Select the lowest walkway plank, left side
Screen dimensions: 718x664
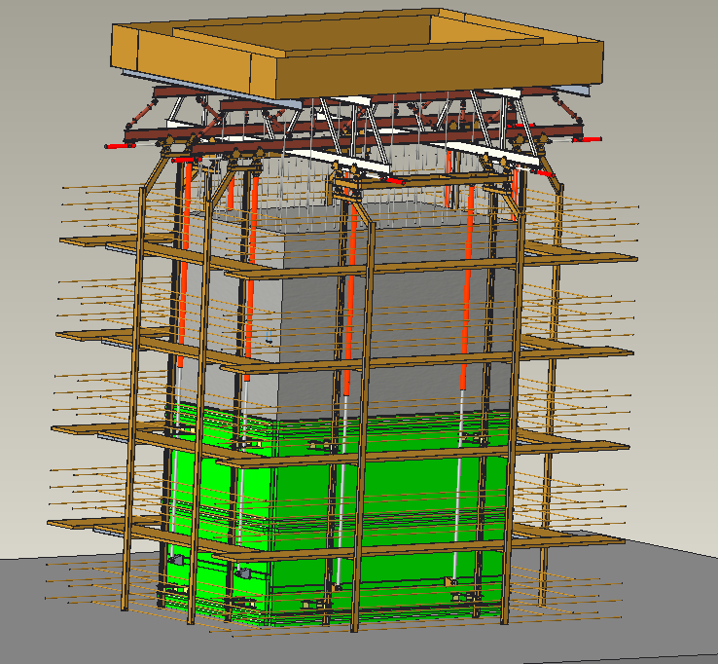88,527
